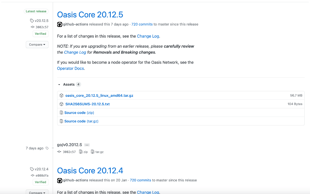Viewport: 310px width, 194px height.
Task: Click the Latest release badge
Action: [36, 12]
